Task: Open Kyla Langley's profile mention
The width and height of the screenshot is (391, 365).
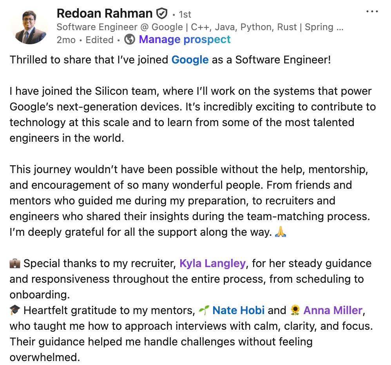Action: click(x=212, y=264)
